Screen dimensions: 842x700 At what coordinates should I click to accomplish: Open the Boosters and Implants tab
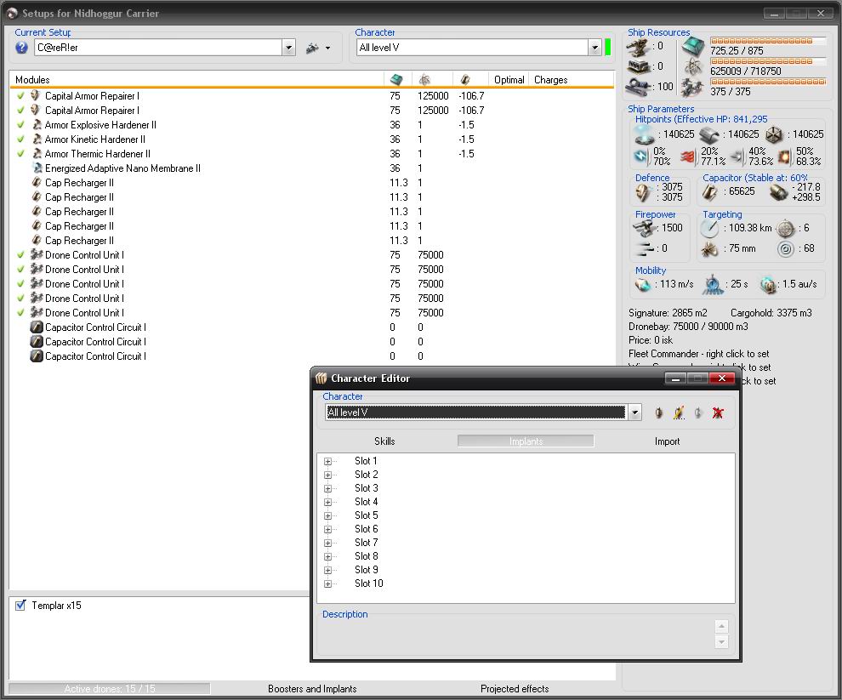pyautogui.click(x=312, y=689)
